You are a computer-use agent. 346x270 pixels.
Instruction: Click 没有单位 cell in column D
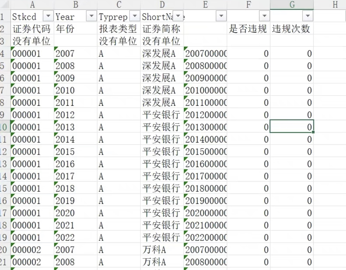162,41
